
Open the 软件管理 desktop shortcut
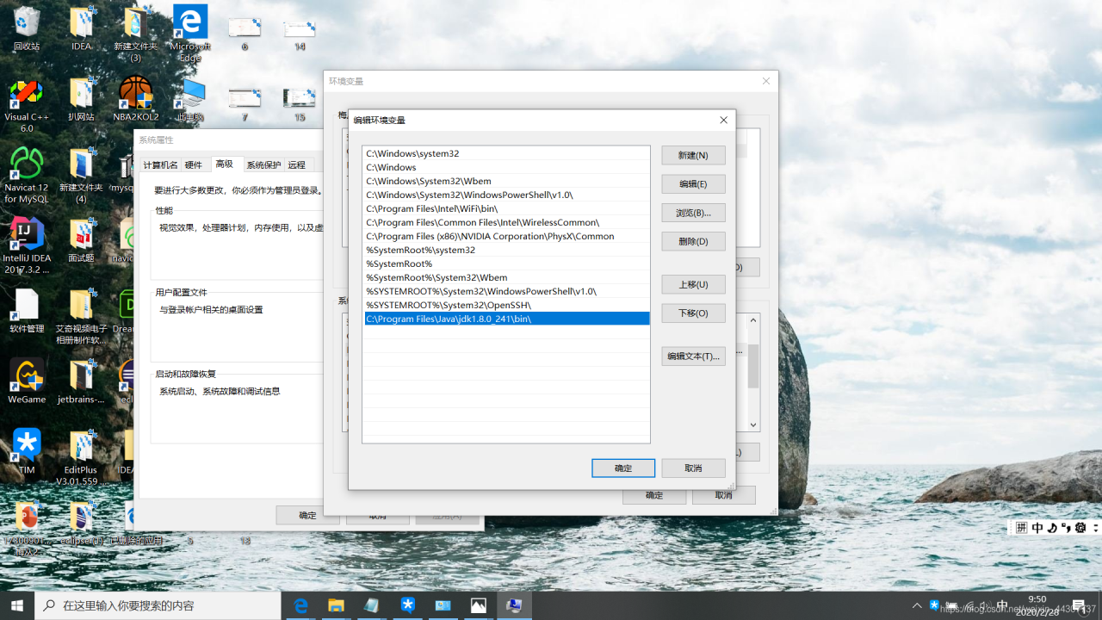point(27,311)
